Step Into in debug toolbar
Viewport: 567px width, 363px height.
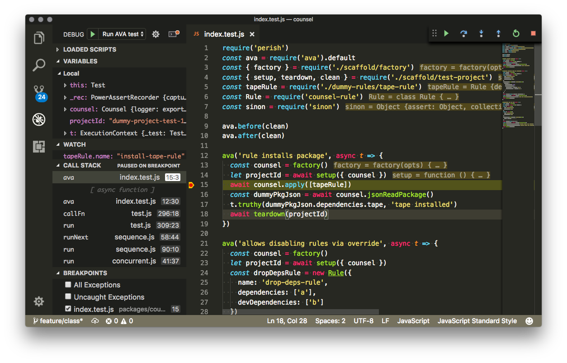click(481, 33)
